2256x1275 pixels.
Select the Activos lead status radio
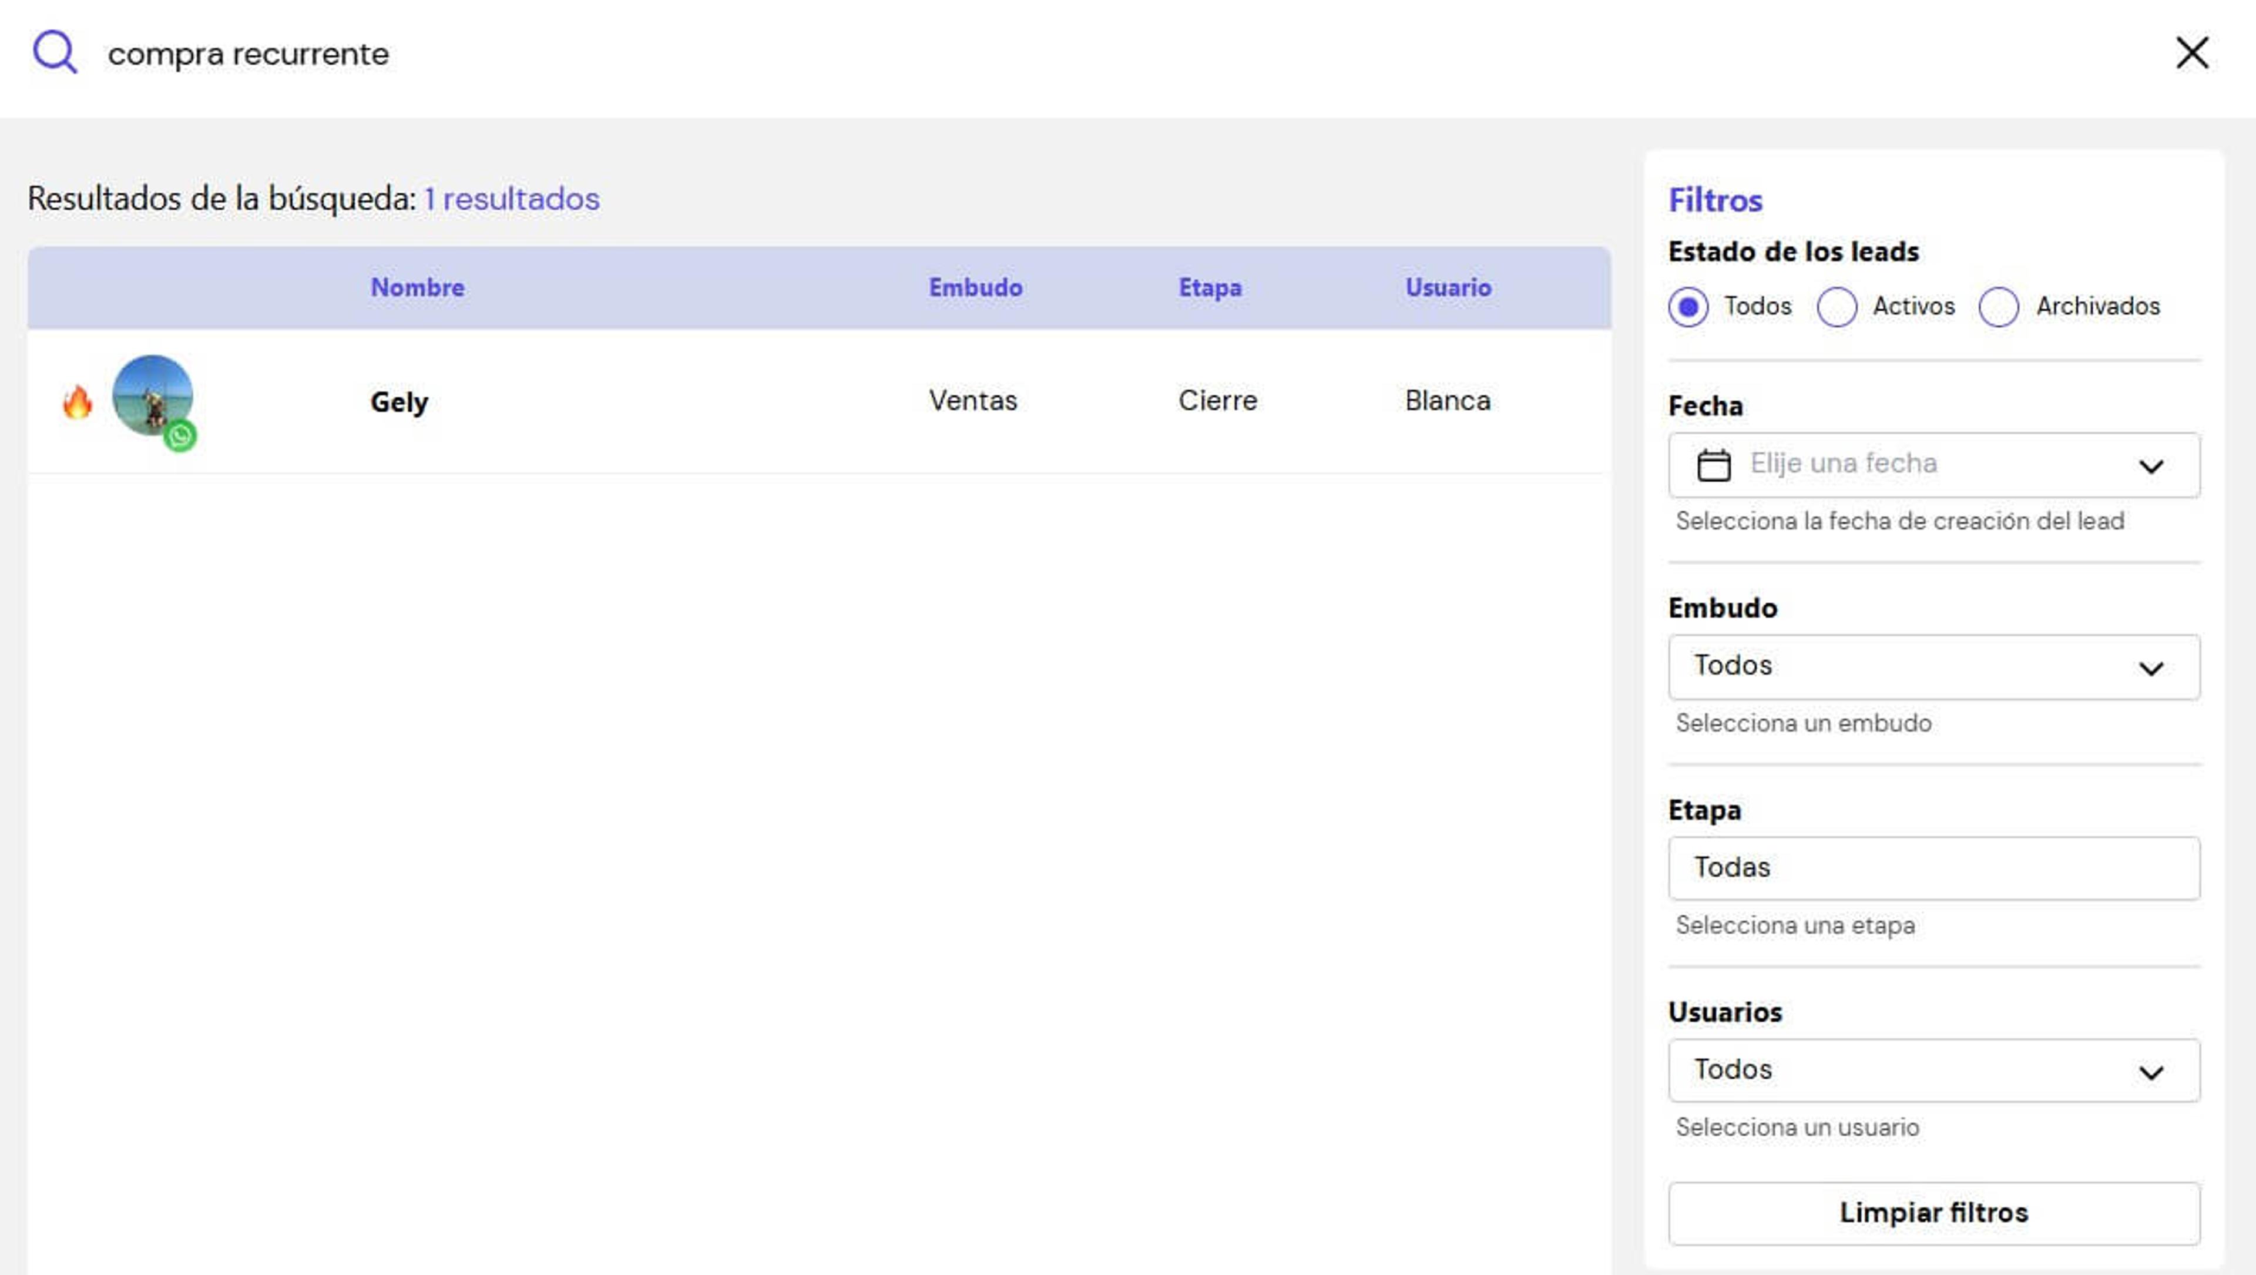pos(1837,307)
